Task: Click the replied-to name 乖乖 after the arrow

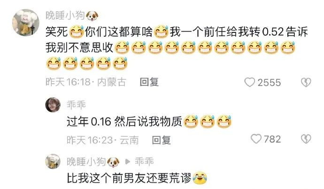Action: point(144,161)
